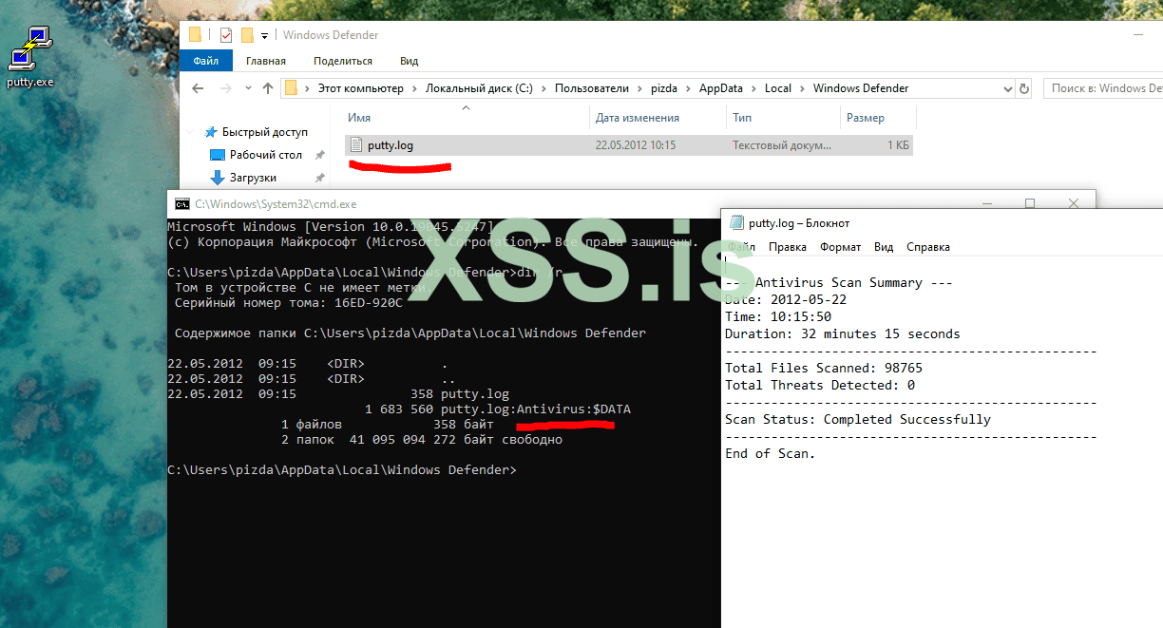
Task: Open Файл menu in Notepad
Action: 742,247
